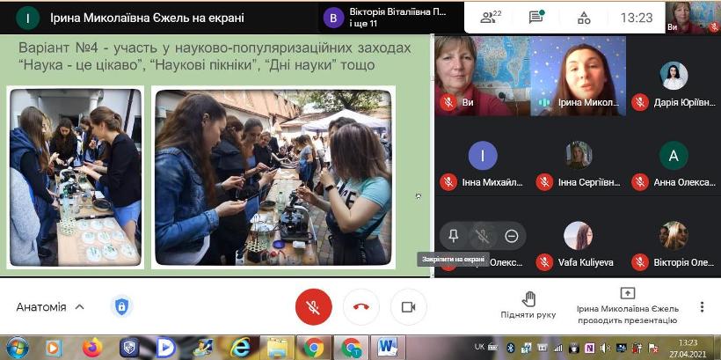
Task: Unmute the microphone with red mic button
Action: pyautogui.click(x=314, y=307)
